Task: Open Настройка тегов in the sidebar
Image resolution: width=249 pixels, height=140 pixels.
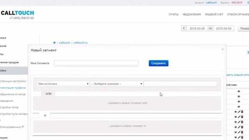Action: coord(9,107)
